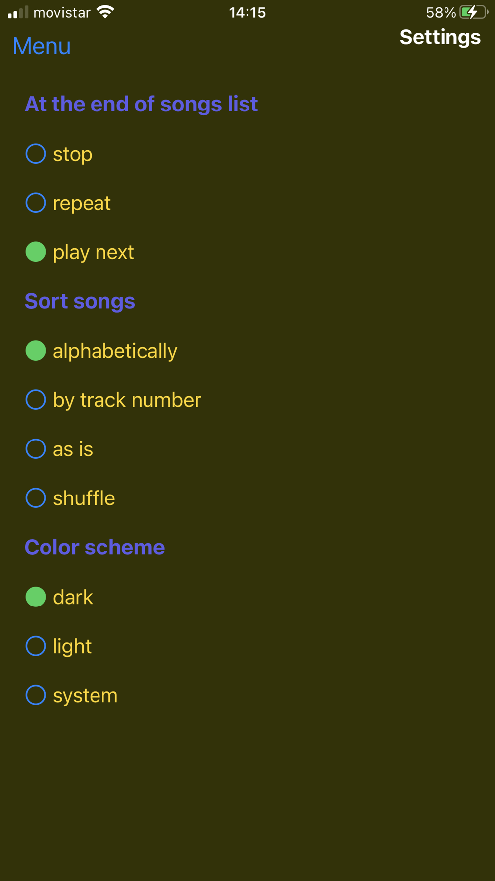Open the Menu link
This screenshot has width=495, height=881.
pos(42,46)
